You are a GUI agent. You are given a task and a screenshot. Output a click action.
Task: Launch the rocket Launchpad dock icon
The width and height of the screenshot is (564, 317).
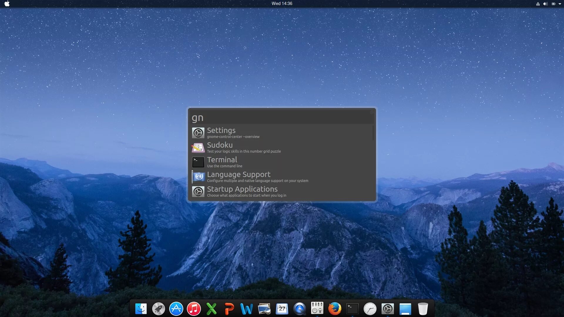tap(159, 309)
